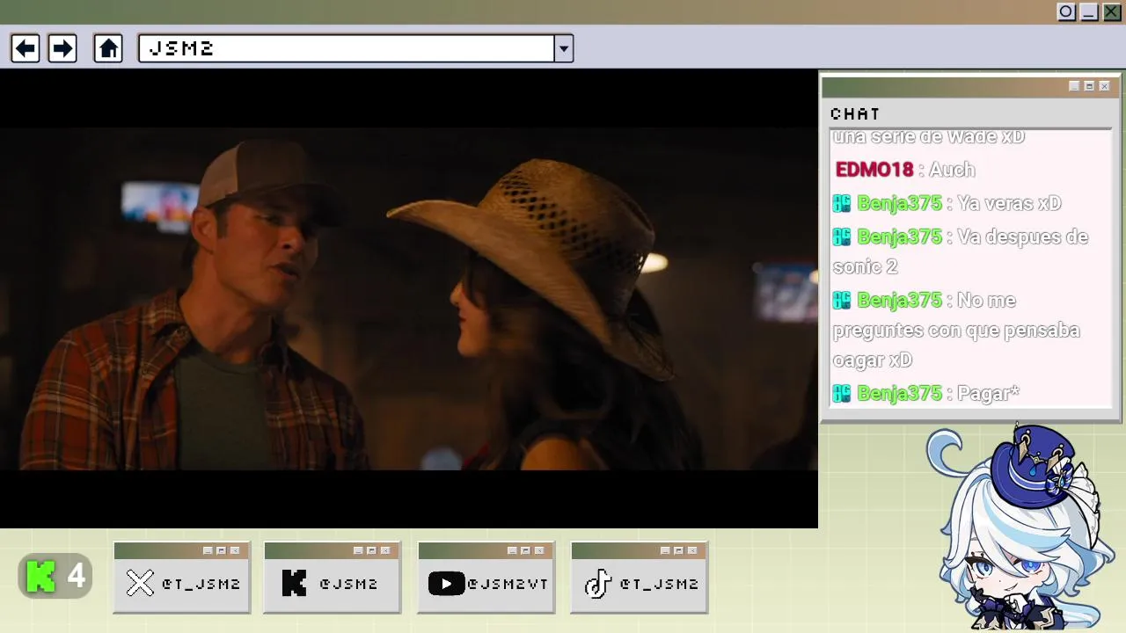Close the TikTok card window
1126x633 pixels.
tap(692, 550)
